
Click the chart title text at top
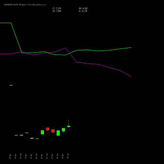click(x=25, y=5)
